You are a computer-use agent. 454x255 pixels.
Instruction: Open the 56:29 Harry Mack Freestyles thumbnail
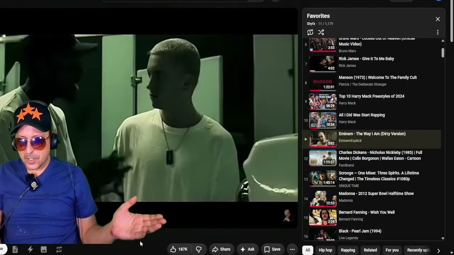click(323, 101)
